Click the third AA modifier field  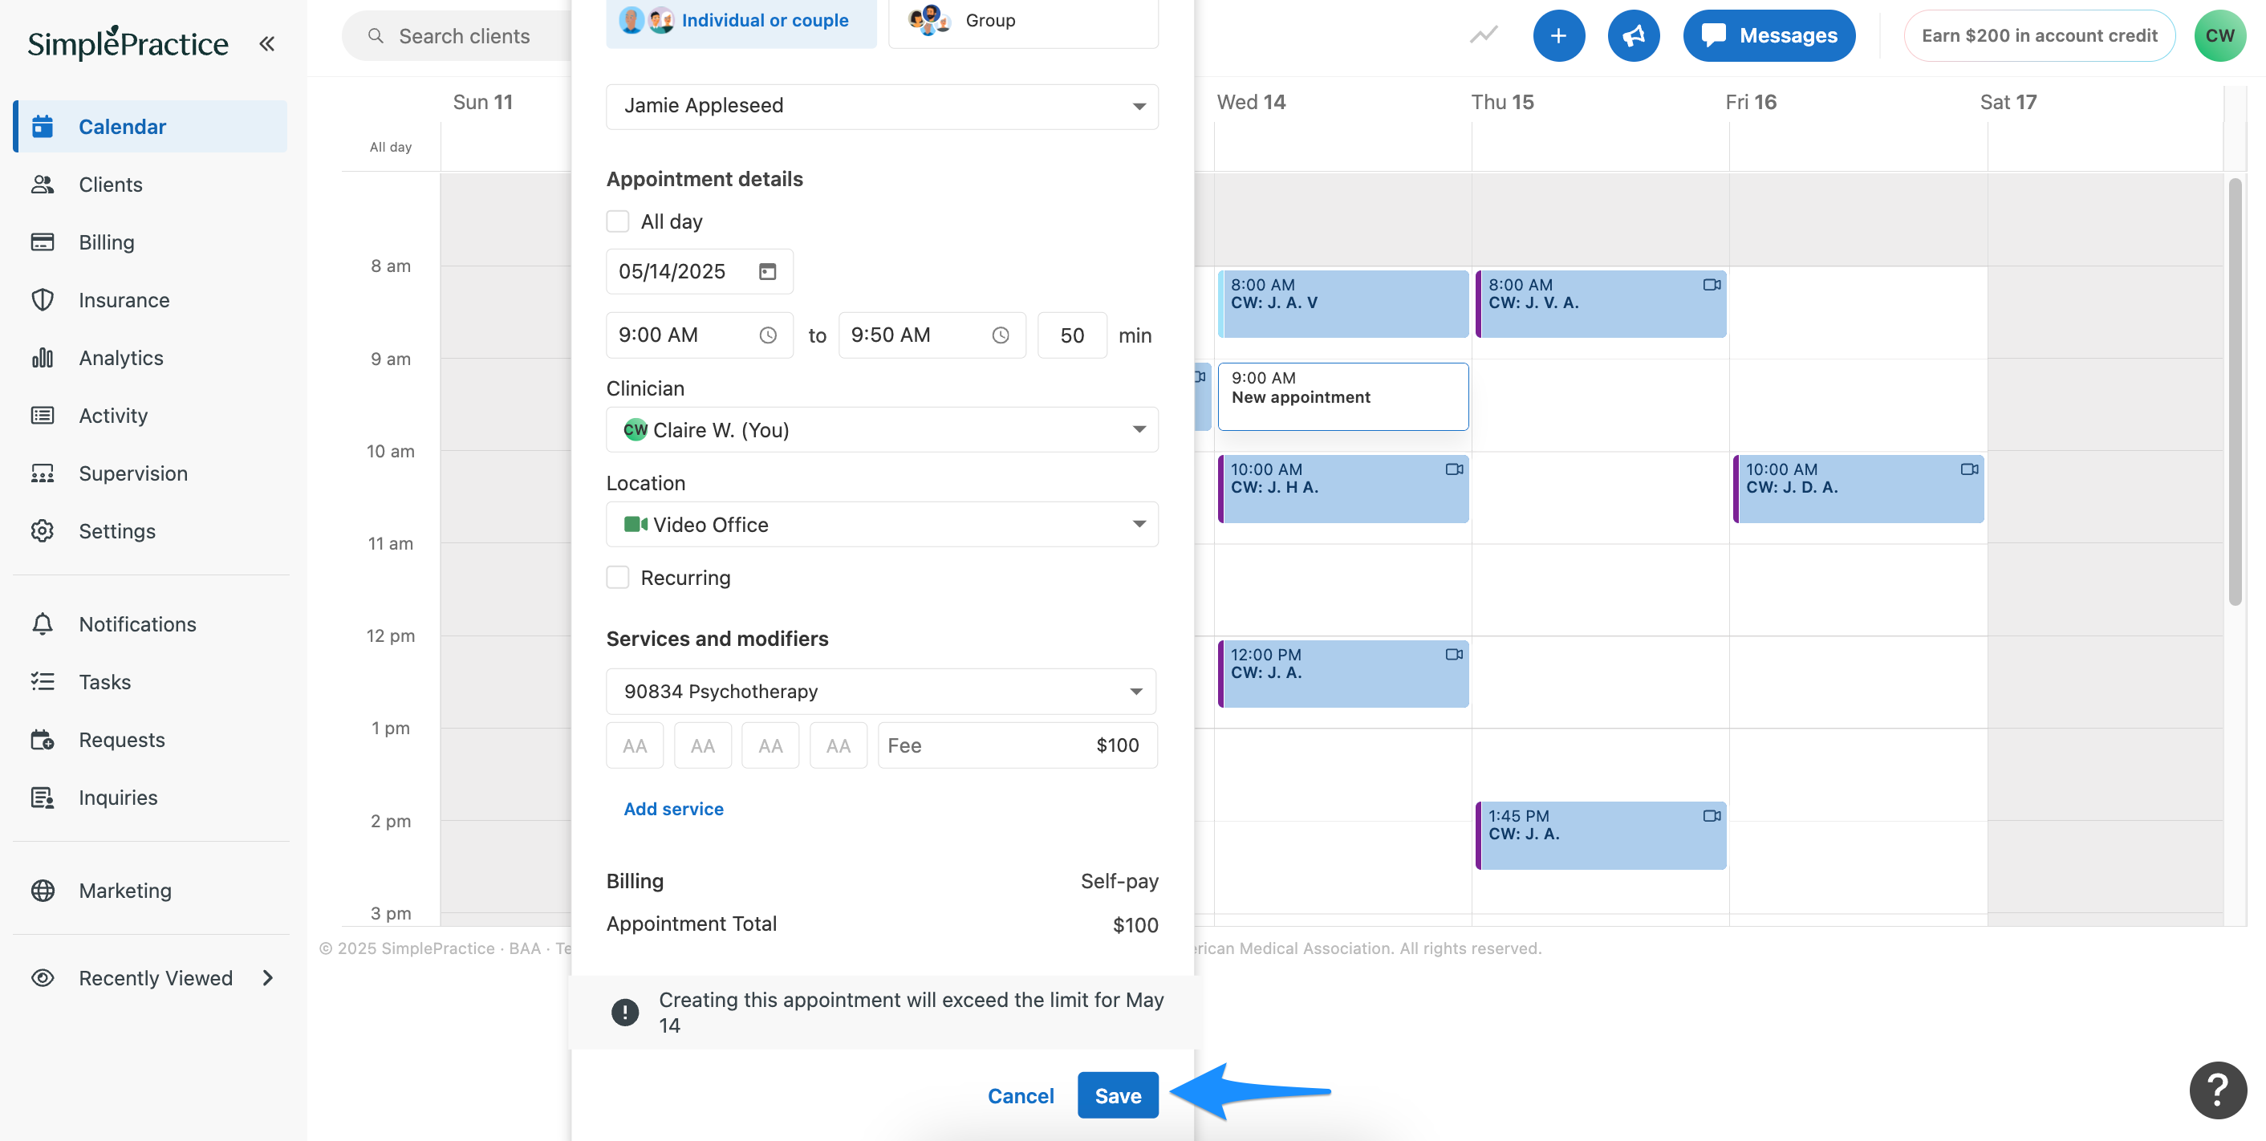point(770,746)
